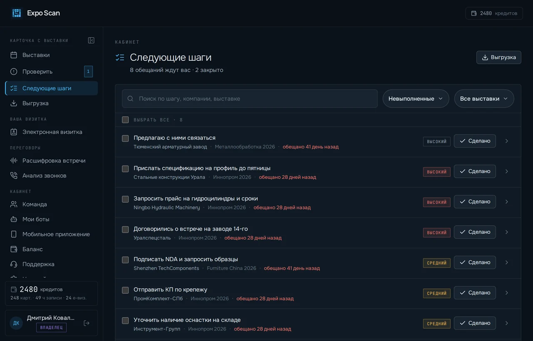The height and width of the screenshot is (341, 533).
Task: Open the Все выставки filter dropdown
Action: (x=484, y=99)
